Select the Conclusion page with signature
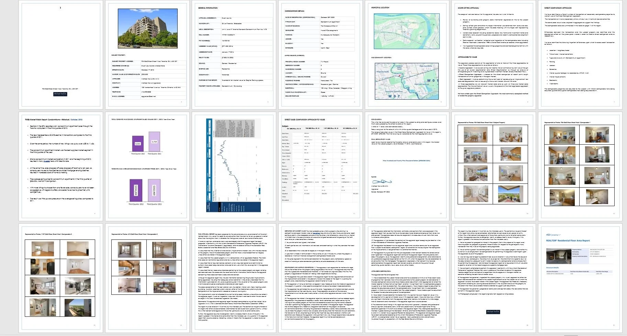Screen dimensions: 627x336 point(407,166)
